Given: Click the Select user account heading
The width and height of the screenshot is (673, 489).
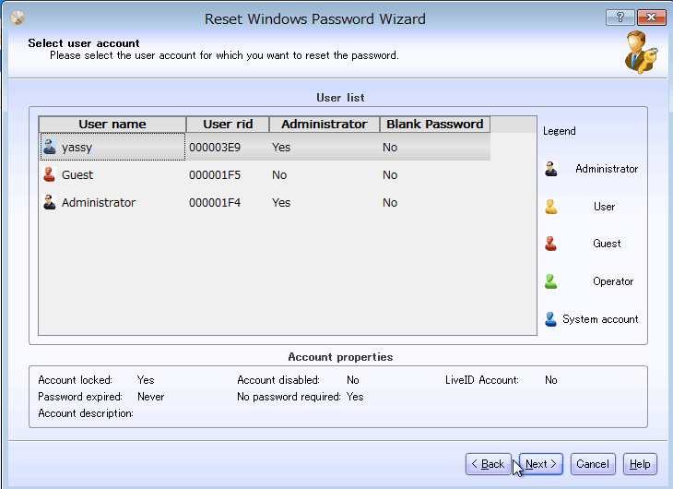Looking at the screenshot, I should click(84, 43).
